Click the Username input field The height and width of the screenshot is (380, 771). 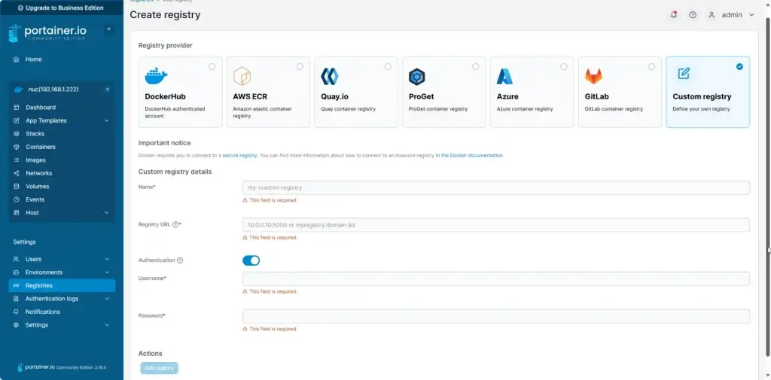496,278
